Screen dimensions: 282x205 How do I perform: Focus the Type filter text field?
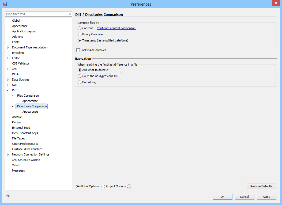(x=36, y=14)
